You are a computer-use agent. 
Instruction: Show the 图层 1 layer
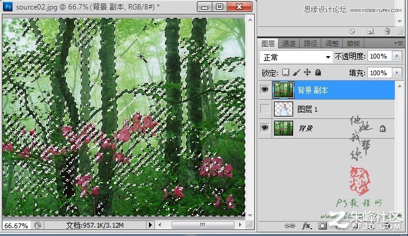pyautogui.click(x=264, y=109)
